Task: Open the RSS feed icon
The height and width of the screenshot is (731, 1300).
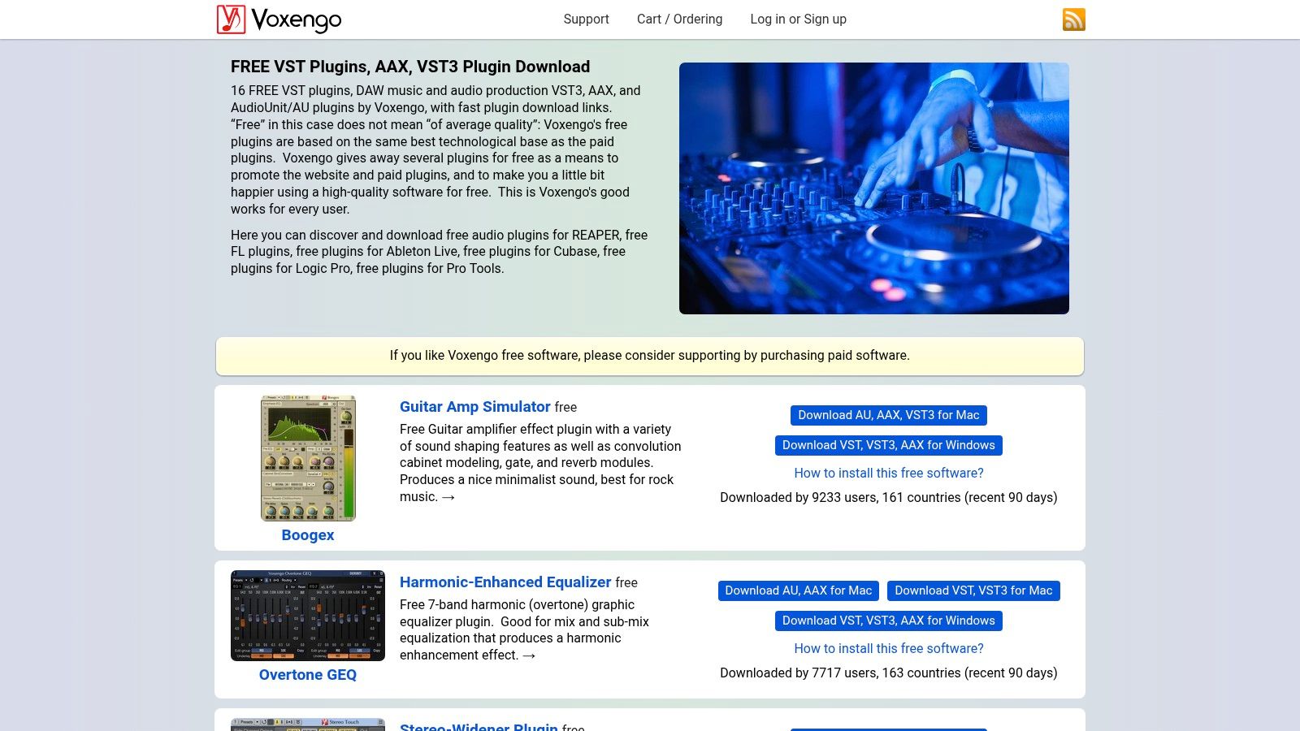Action: tap(1073, 19)
